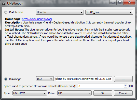Viewport: 137px width, 100px height.
Task: Increase persistent space with up arrow
Action: point(126,85)
